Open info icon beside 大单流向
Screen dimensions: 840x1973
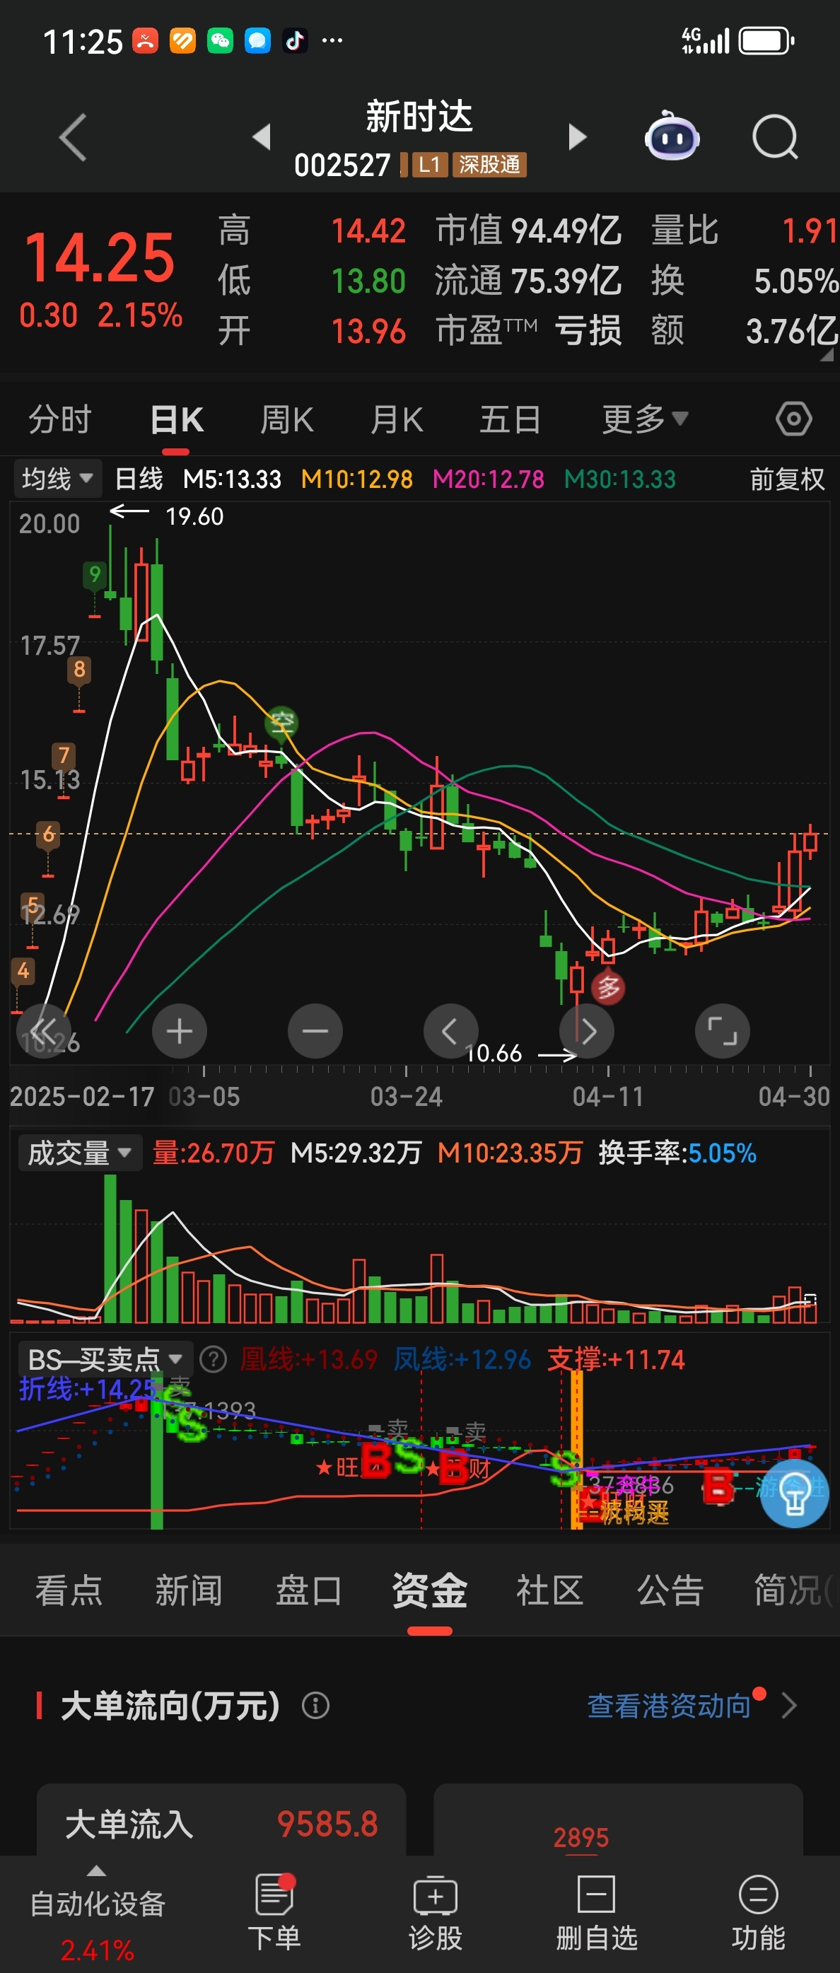point(315,1706)
